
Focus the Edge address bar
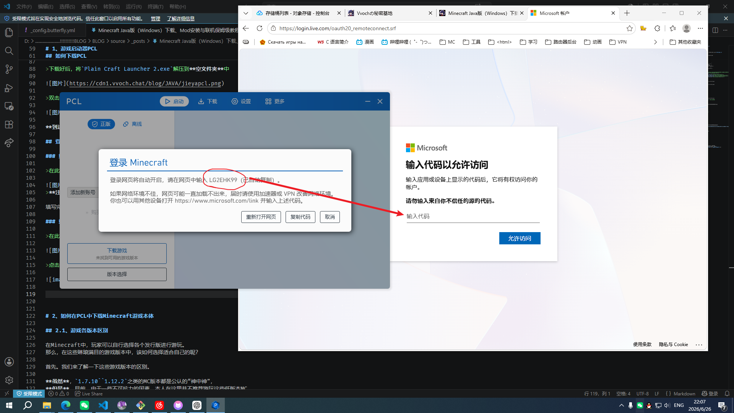451,28
